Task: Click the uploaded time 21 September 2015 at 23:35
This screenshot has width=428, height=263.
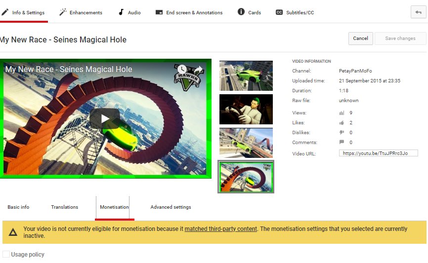Action: 370,80
